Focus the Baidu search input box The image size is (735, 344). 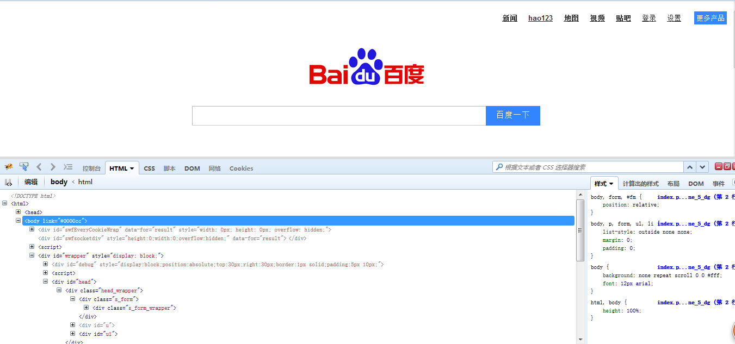click(x=339, y=116)
